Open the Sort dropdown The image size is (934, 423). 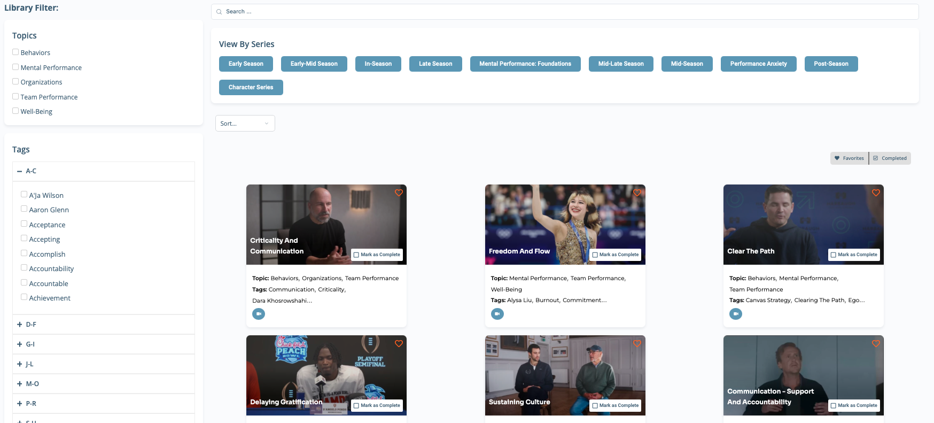coord(245,124)
